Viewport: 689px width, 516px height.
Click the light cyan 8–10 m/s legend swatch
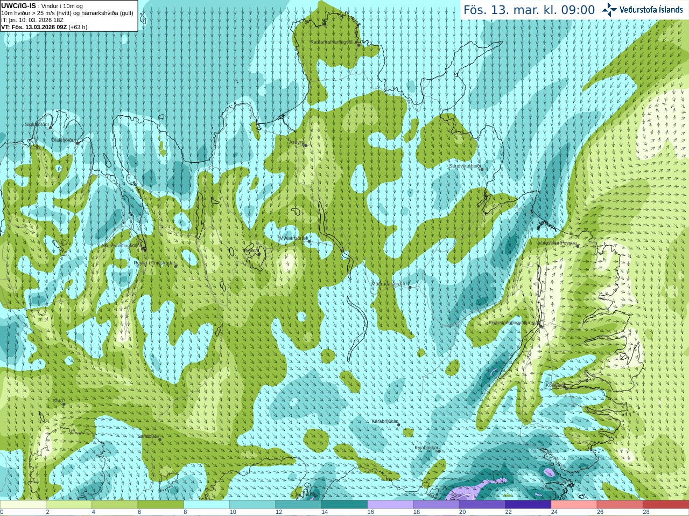pyautogui.click(x=207, y=505)
